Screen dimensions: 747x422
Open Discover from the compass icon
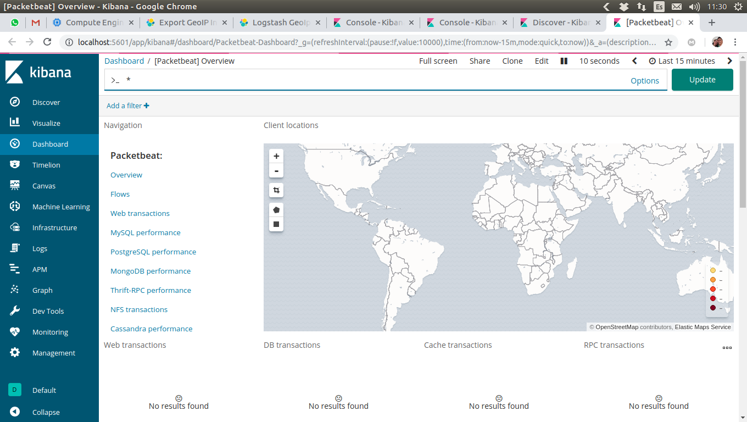pyautogui.click(x=15, y=102)
